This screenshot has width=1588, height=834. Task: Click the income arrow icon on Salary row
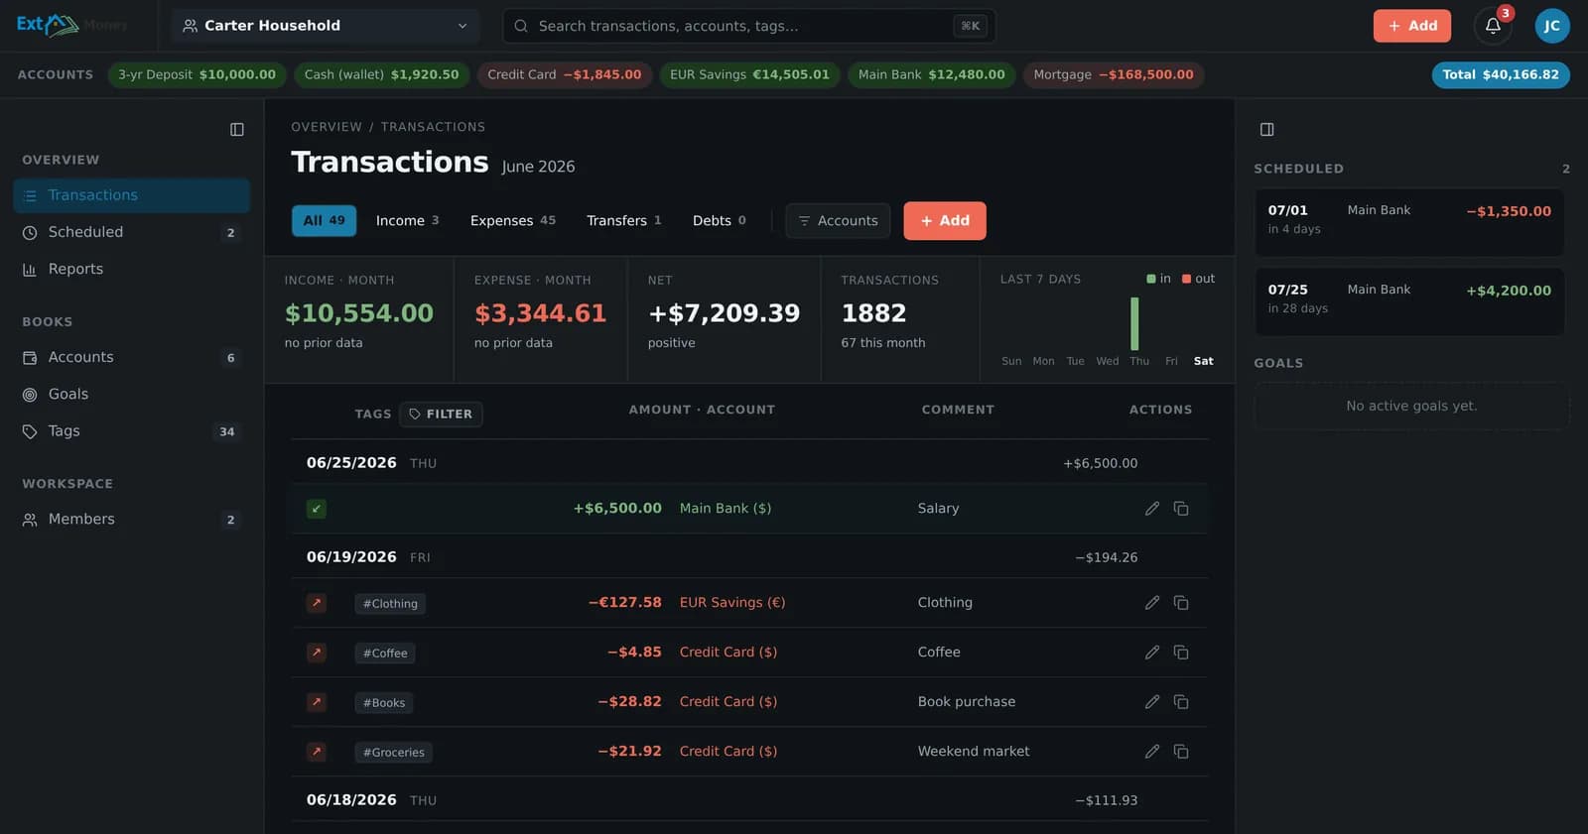point(317,509)
